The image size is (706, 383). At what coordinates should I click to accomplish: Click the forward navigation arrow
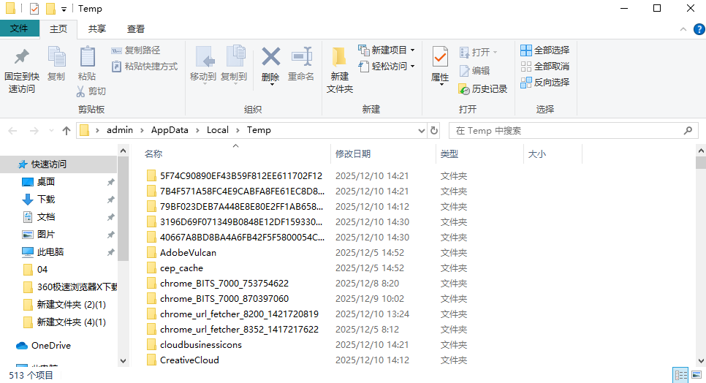(34, 131)
